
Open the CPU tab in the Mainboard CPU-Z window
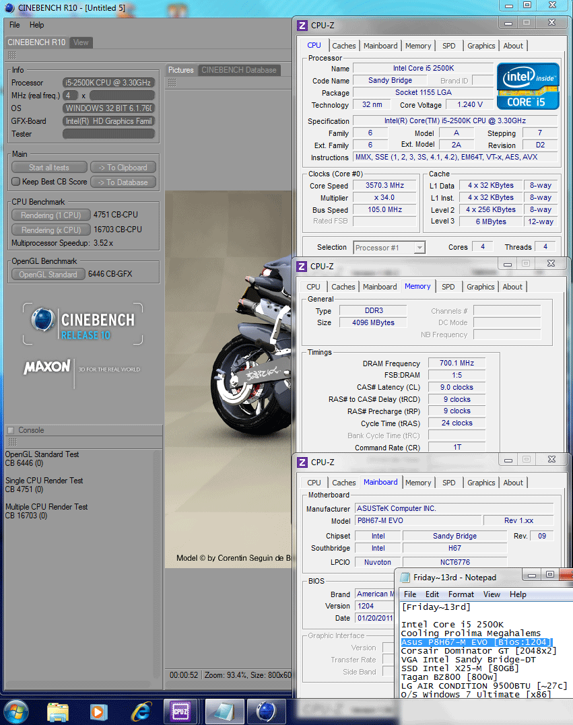314,483
